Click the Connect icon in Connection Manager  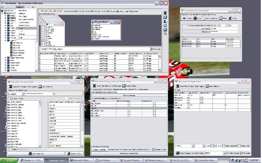(184, 18)
